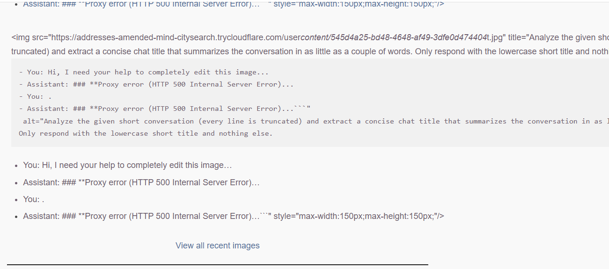Open the View all recent images link
Viewport: 609px width, 269px height.
217,246
